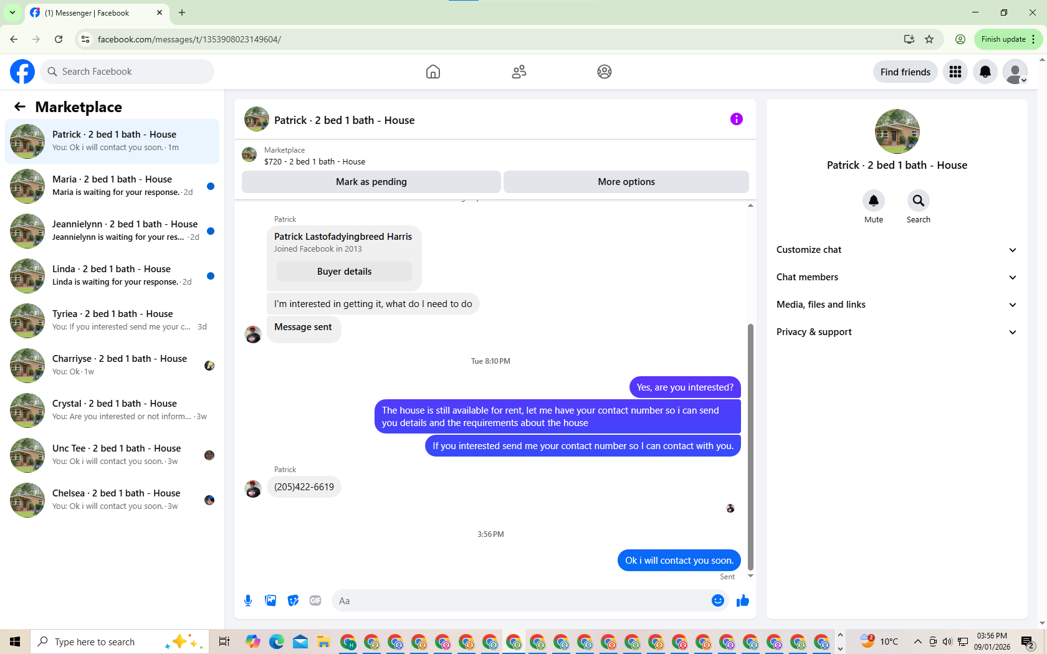Send a thumbs-up like
Screen dimensions: 1047x654
click(743, 600)
